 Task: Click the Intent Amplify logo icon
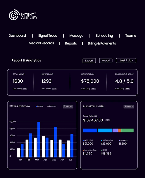coord(14,15)
